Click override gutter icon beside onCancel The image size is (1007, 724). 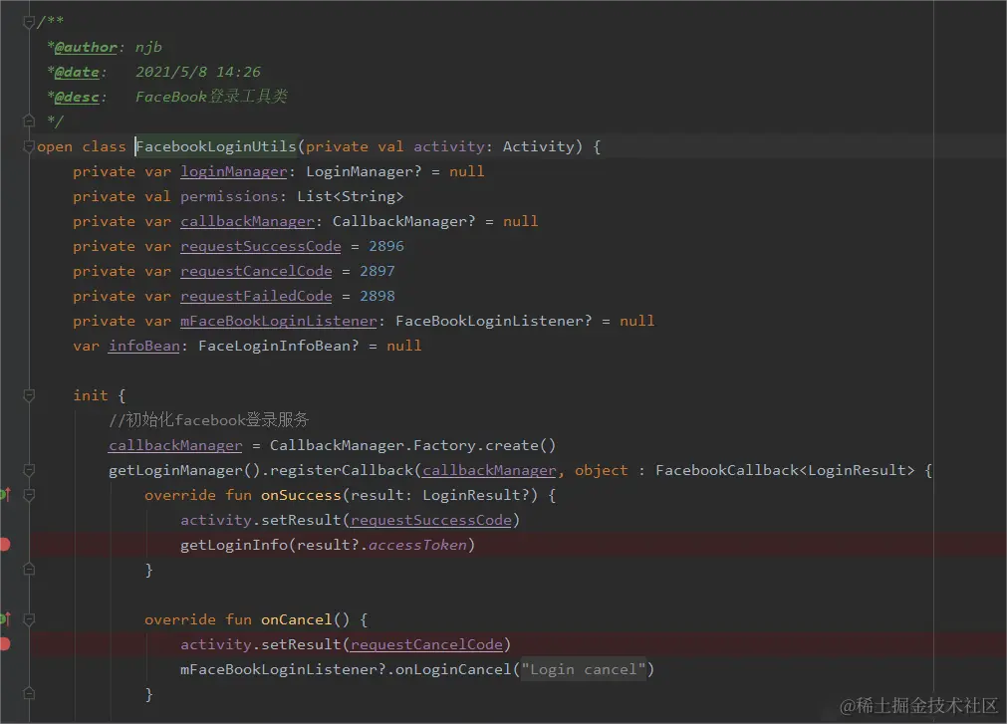click(5, 619)
